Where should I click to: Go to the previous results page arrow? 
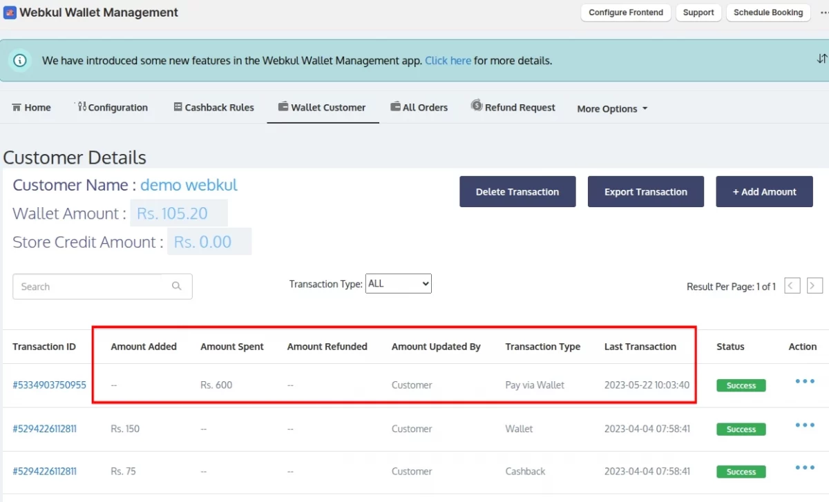tap(792, 286)
